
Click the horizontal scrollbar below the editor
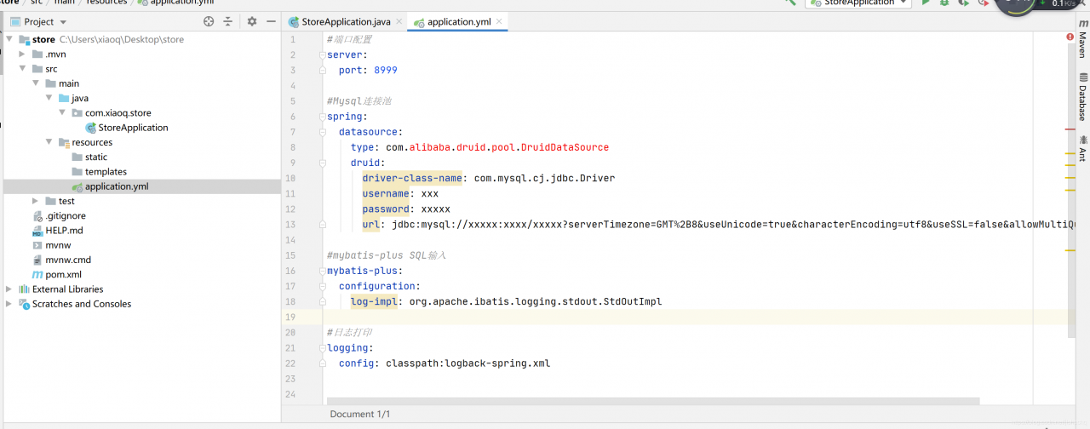coord(652,401)
